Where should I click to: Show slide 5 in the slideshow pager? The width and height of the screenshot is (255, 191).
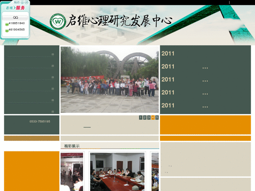[157, 117]
